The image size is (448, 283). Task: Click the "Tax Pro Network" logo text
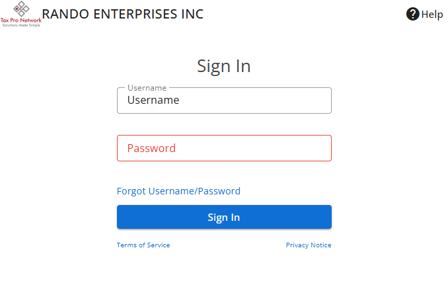[x=21, y=20]
